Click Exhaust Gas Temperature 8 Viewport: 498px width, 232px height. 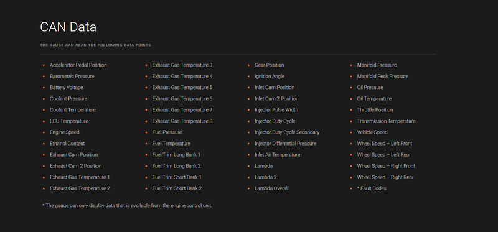182,121
